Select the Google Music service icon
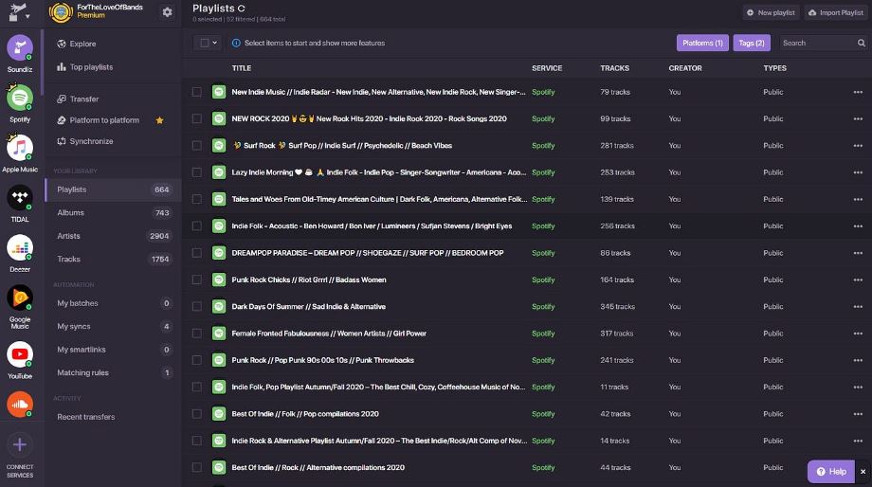The width and height of the screenshot is (872, 487). pos(20,298)
